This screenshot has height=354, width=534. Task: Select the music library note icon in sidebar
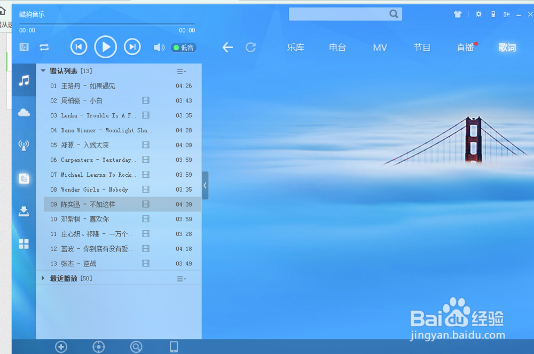23,80
